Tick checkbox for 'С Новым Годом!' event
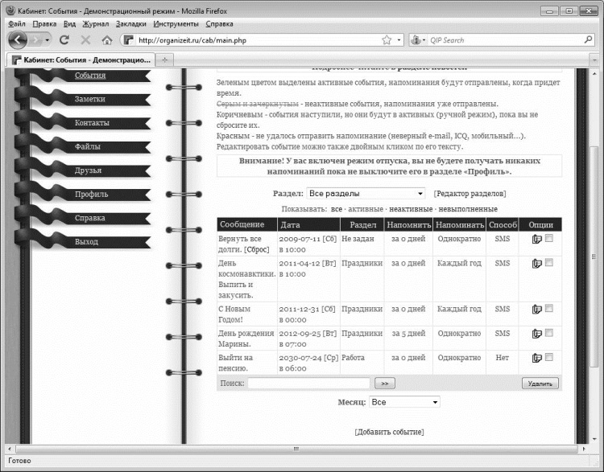The width and height of the screenshot is (604, 472). pos(549,309)
